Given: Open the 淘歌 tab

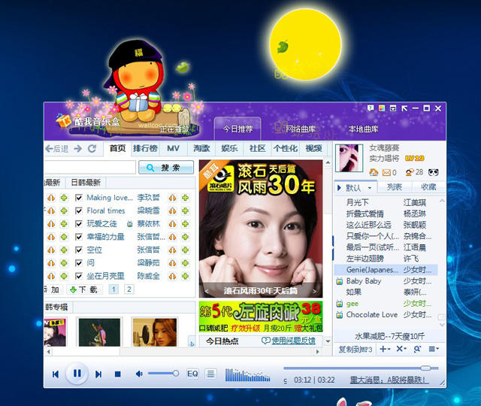Looking at the screenshot, I should coord(201,149).
